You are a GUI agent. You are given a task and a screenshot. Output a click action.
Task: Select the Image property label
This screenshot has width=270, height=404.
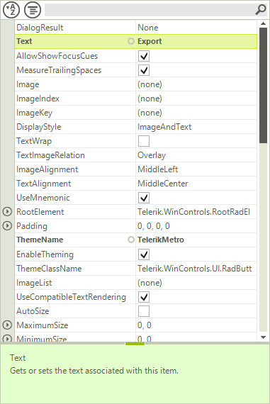28,84
